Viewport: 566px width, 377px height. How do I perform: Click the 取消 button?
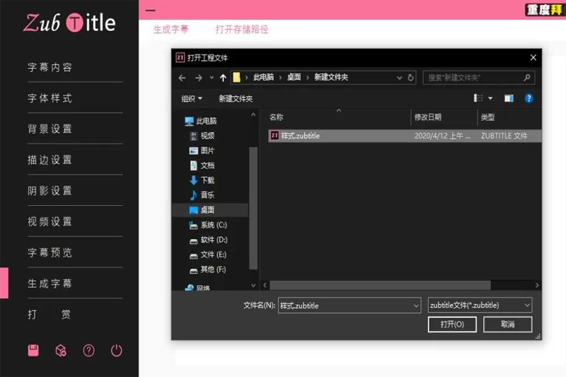[x=507, y=325]
